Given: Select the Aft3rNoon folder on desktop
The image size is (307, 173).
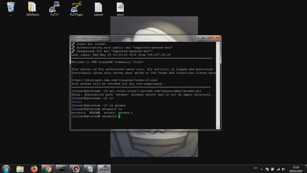Looking at the screenshot, I should (33, 9).
